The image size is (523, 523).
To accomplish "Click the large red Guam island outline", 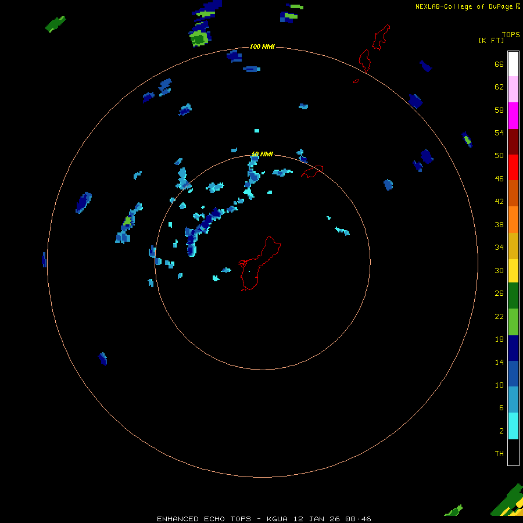I will 260,263.
